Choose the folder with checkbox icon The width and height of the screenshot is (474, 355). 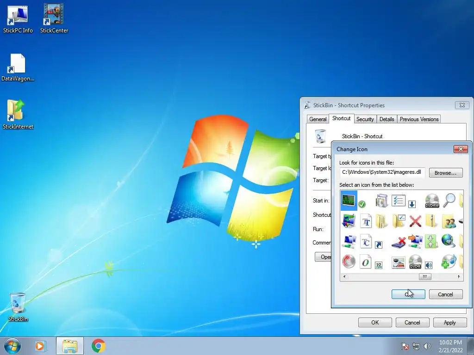click(x=399, y=221)
